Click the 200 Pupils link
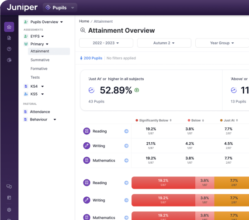This screenshot has width=249, height=220. point(91,58)
